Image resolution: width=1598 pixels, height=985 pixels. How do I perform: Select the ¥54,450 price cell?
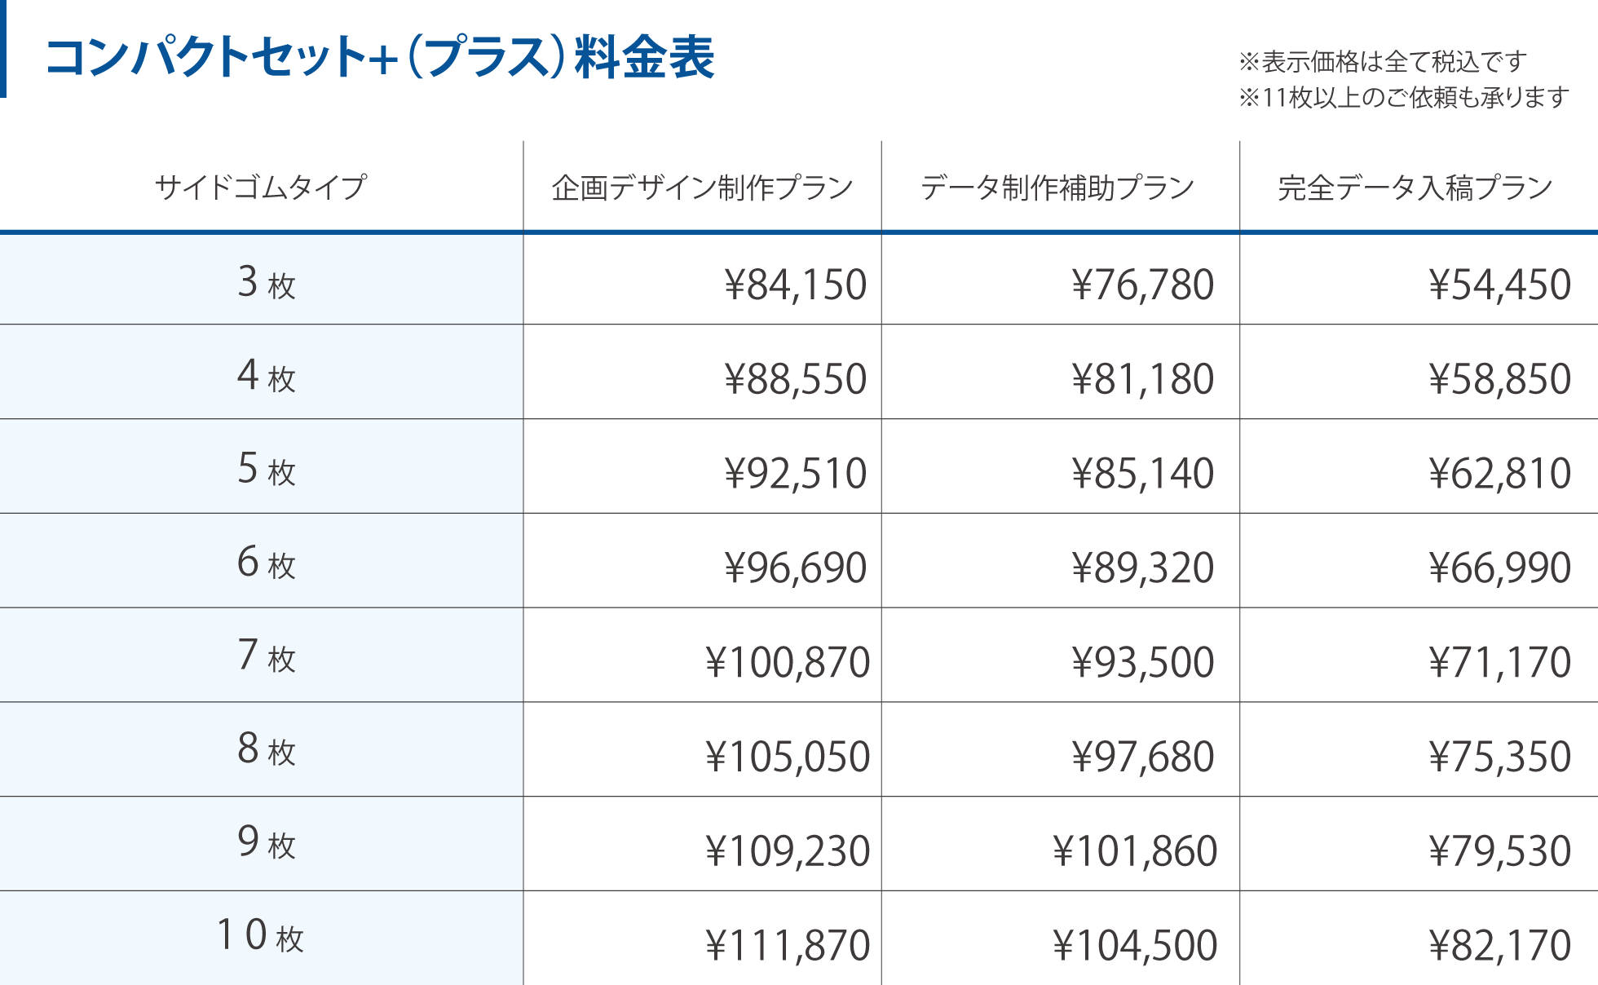click(1499, 285)
